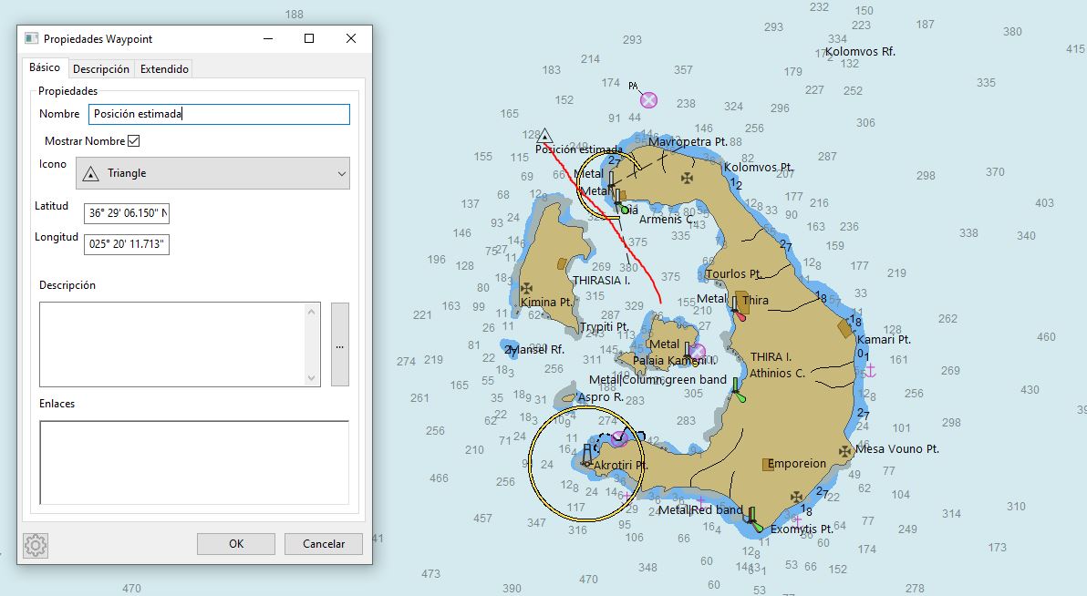The image size is (1087, 596).
Task: Select the cross symbol at Kimina Pt.
Action: (526, 288)
